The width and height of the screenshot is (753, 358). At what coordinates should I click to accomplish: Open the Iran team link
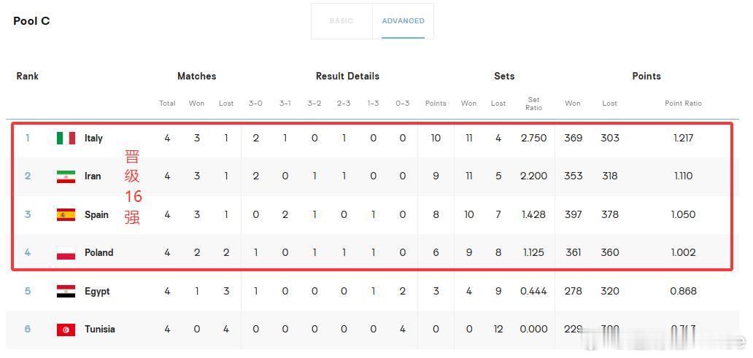pyautogui.click(x=93, y=176)
